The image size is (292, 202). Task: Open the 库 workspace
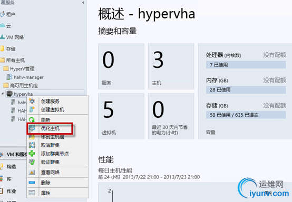pyautogui.click(x=9, y=179)
